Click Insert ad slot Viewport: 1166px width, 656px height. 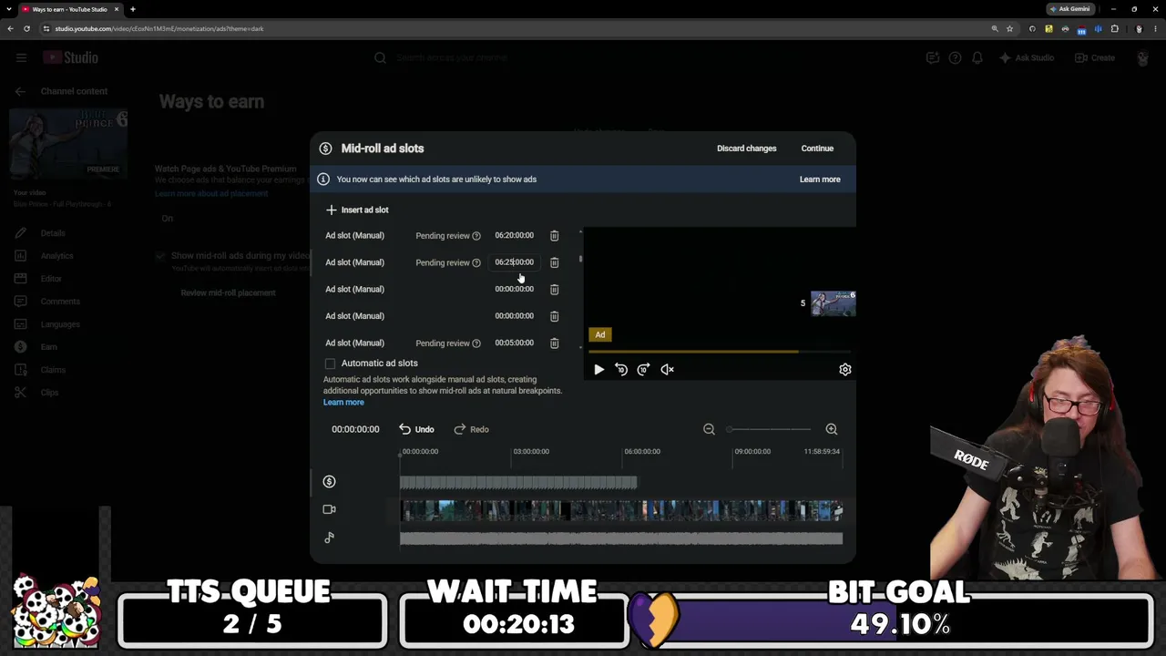[x=357, y=210]
